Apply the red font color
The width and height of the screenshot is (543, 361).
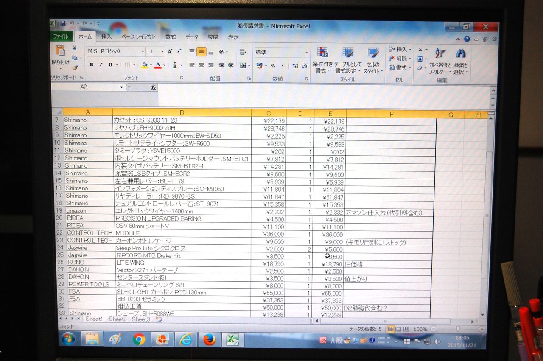[x=158, y=65]
